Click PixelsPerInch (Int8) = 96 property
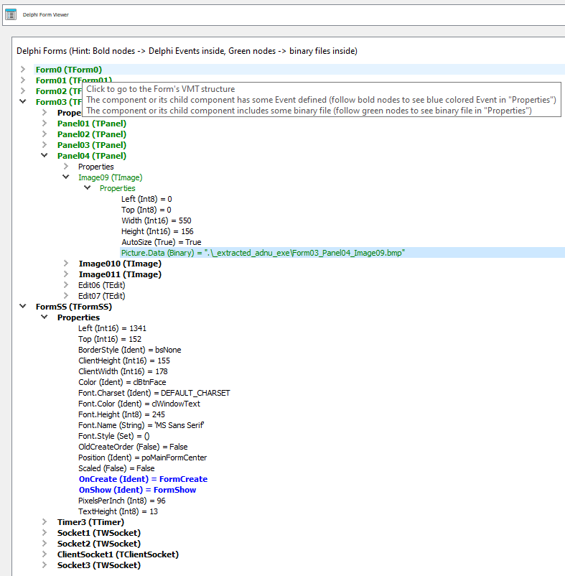The image size is (565, 576). click(x=122, y=501)
